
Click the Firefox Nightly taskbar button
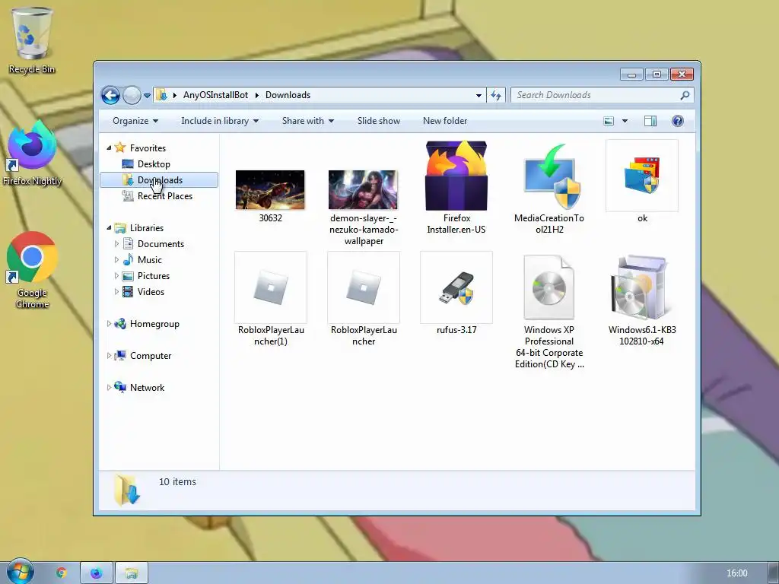click(x=97, y=573)
